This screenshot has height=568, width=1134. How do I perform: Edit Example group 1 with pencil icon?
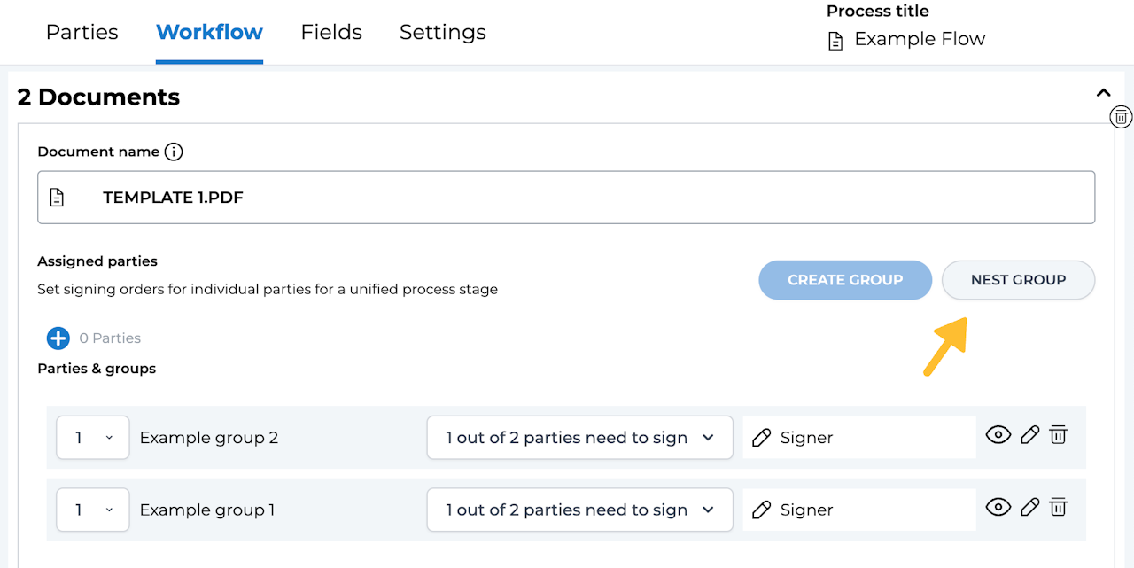[1029, 507]
